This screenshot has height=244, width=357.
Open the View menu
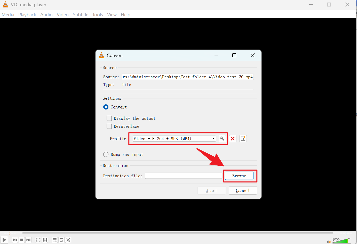point(112,15)
